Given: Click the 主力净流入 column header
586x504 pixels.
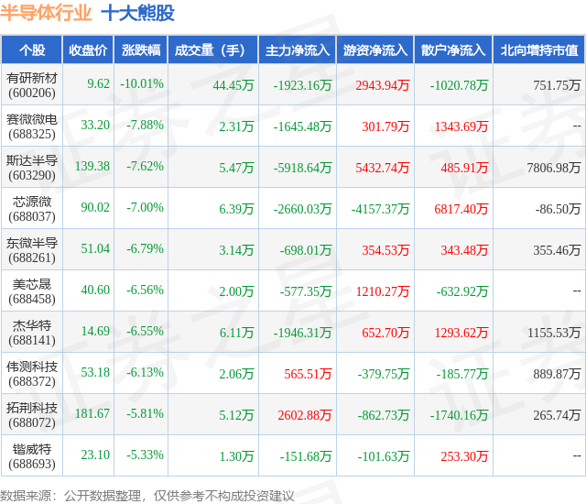Looking at the screenshot, I should pos(298,50).
